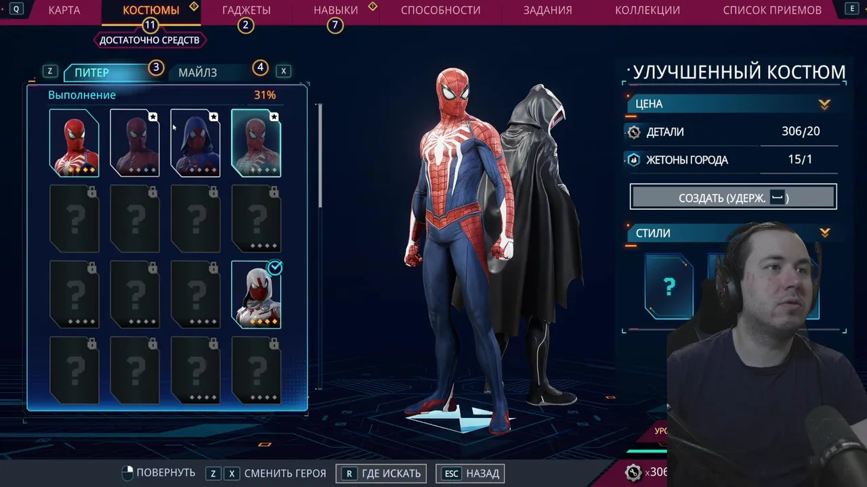This screenshot has width=867, height=487.
Task: Click the ПОВЕРНУТЬ mouse rotate icon
Action: 127,473
